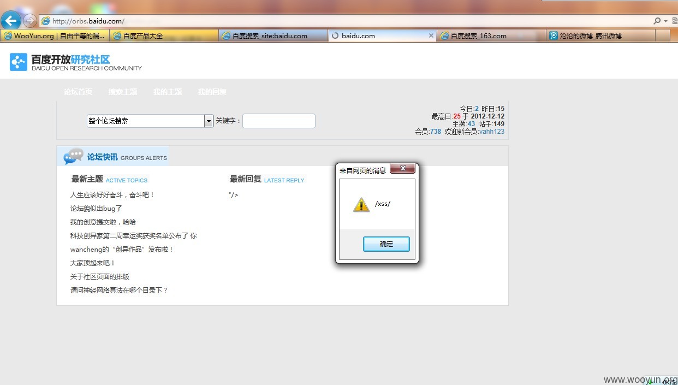This screenshot has width=678, height=385.
Task: Open new member vahh123 profile link
Action: click(492, 132)
